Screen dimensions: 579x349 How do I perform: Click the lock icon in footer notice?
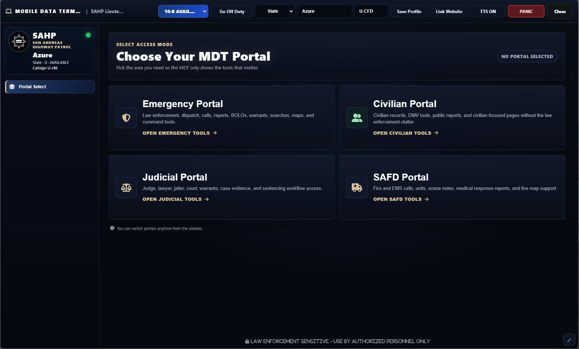tap(247, 341)
